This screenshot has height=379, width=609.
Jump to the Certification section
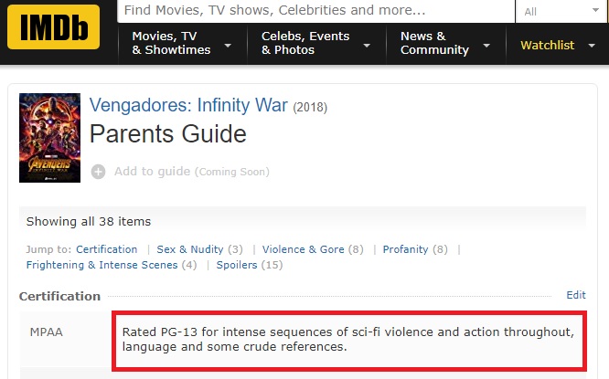(107, 249)
